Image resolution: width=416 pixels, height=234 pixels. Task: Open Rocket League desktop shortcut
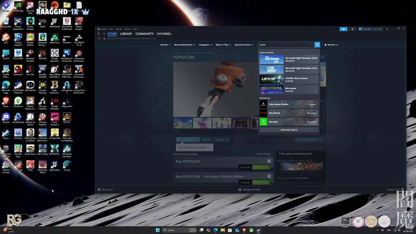point(18,39)
